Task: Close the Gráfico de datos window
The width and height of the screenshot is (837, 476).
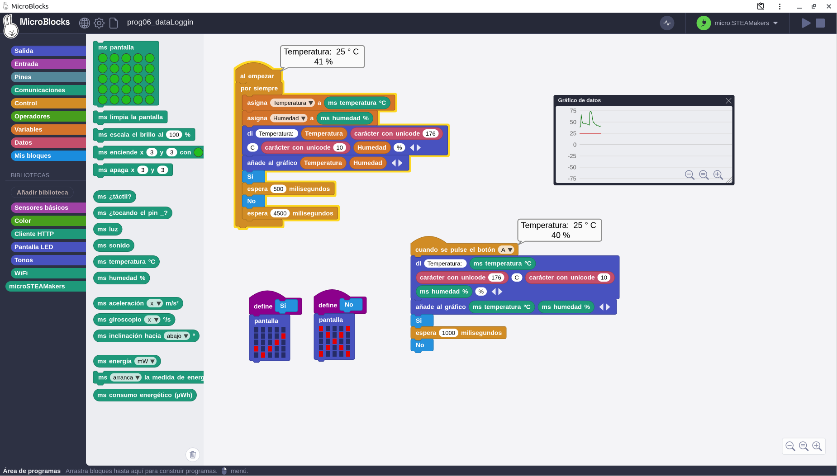Action: [x=728, y=101]
